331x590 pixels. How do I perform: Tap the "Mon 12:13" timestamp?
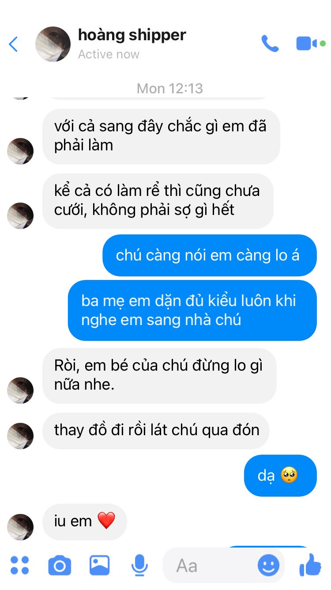pos(170,88)
